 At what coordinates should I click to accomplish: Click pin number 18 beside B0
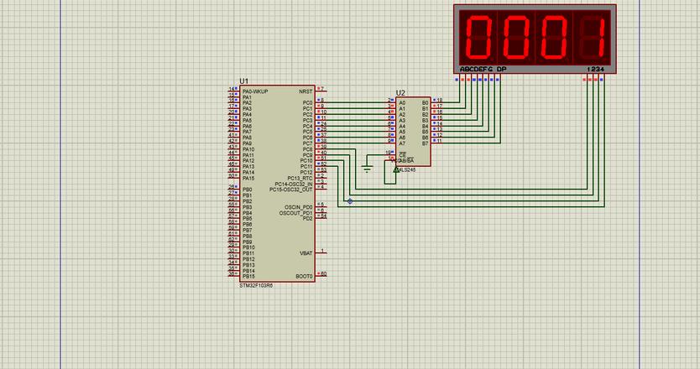coord(440,101)
